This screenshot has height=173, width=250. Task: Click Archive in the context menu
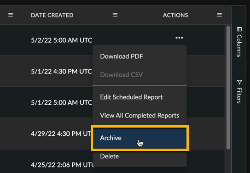pos(140,138)
